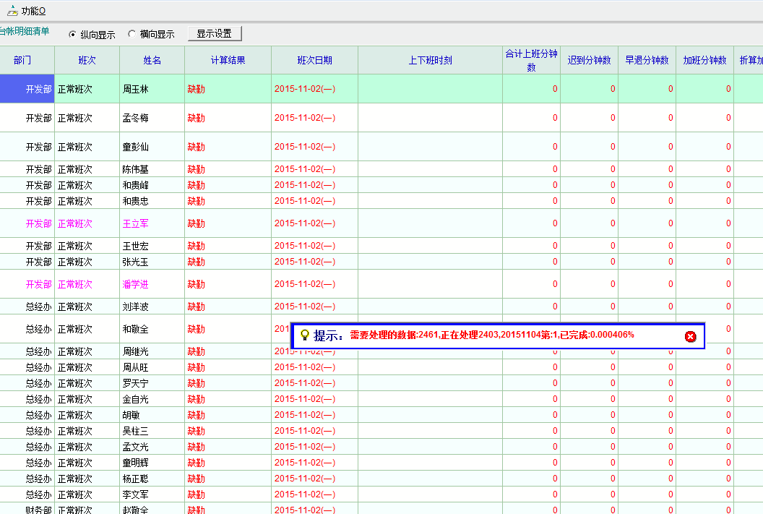Click the 台帐明细清单 label
763x514 pixels.
tap(25, 32)
